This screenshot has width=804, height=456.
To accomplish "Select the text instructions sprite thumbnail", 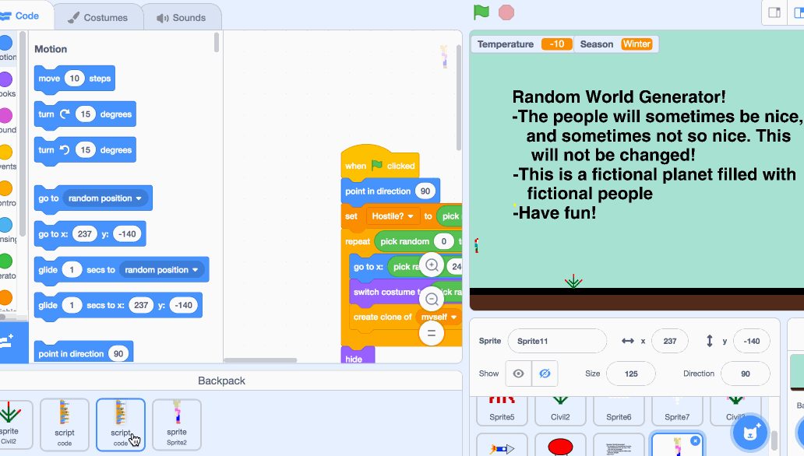I will [619, 445].
